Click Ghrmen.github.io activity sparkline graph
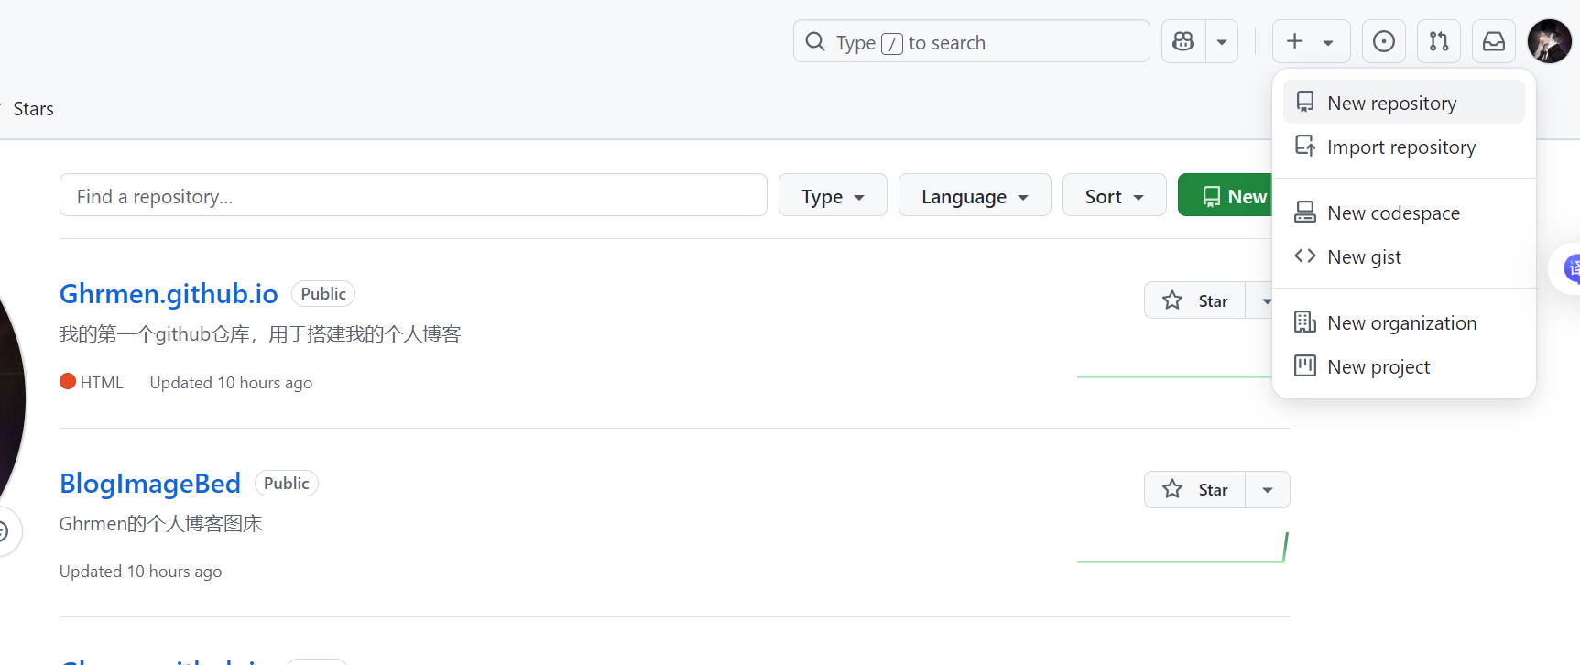This screenshot has height=665, width=1580. pos(1174,376)
